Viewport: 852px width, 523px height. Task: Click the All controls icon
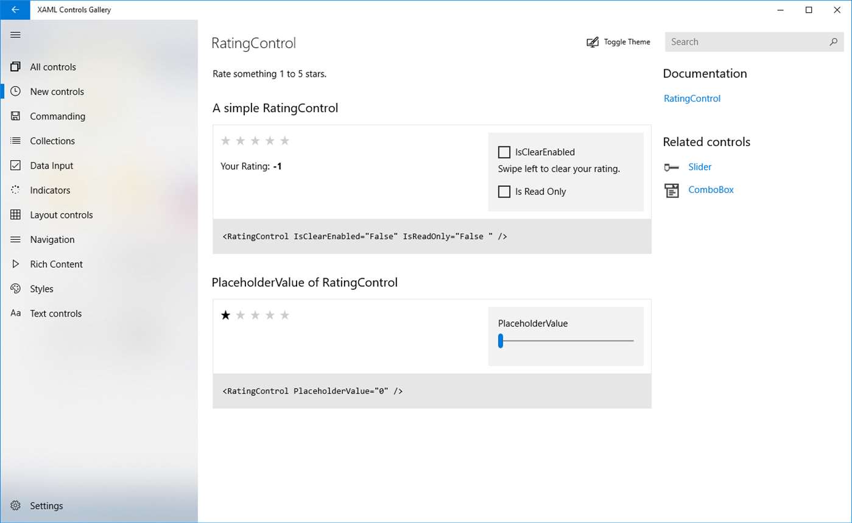(16, 67)
